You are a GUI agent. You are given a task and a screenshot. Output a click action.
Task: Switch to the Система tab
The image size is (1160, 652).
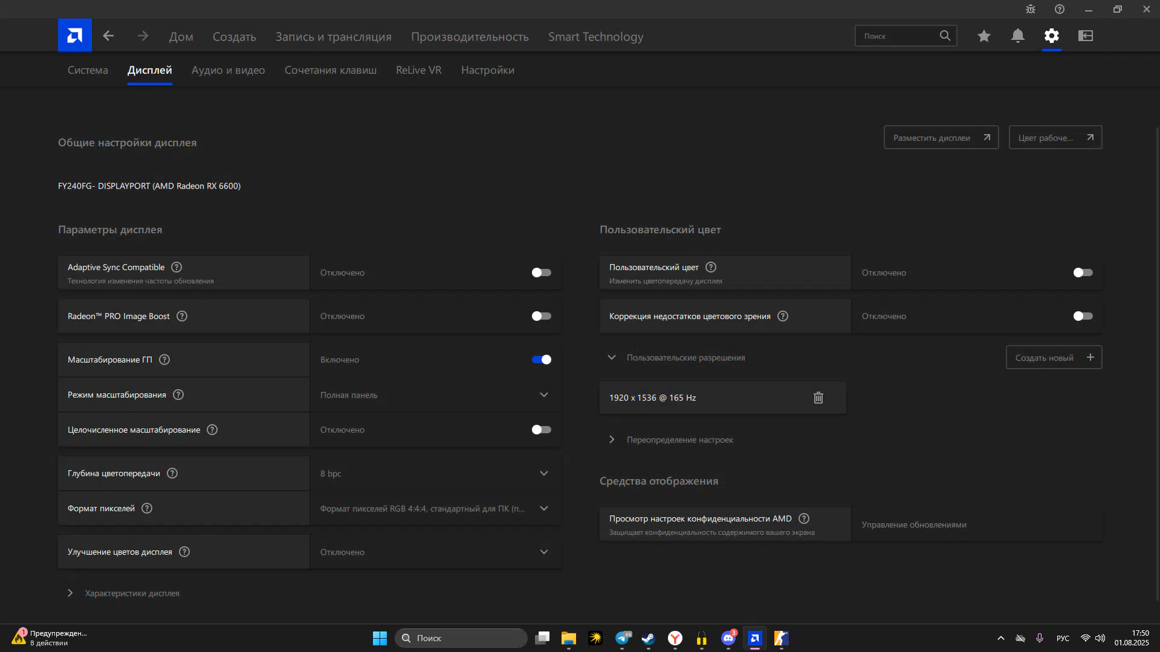(x=88, y=70)
